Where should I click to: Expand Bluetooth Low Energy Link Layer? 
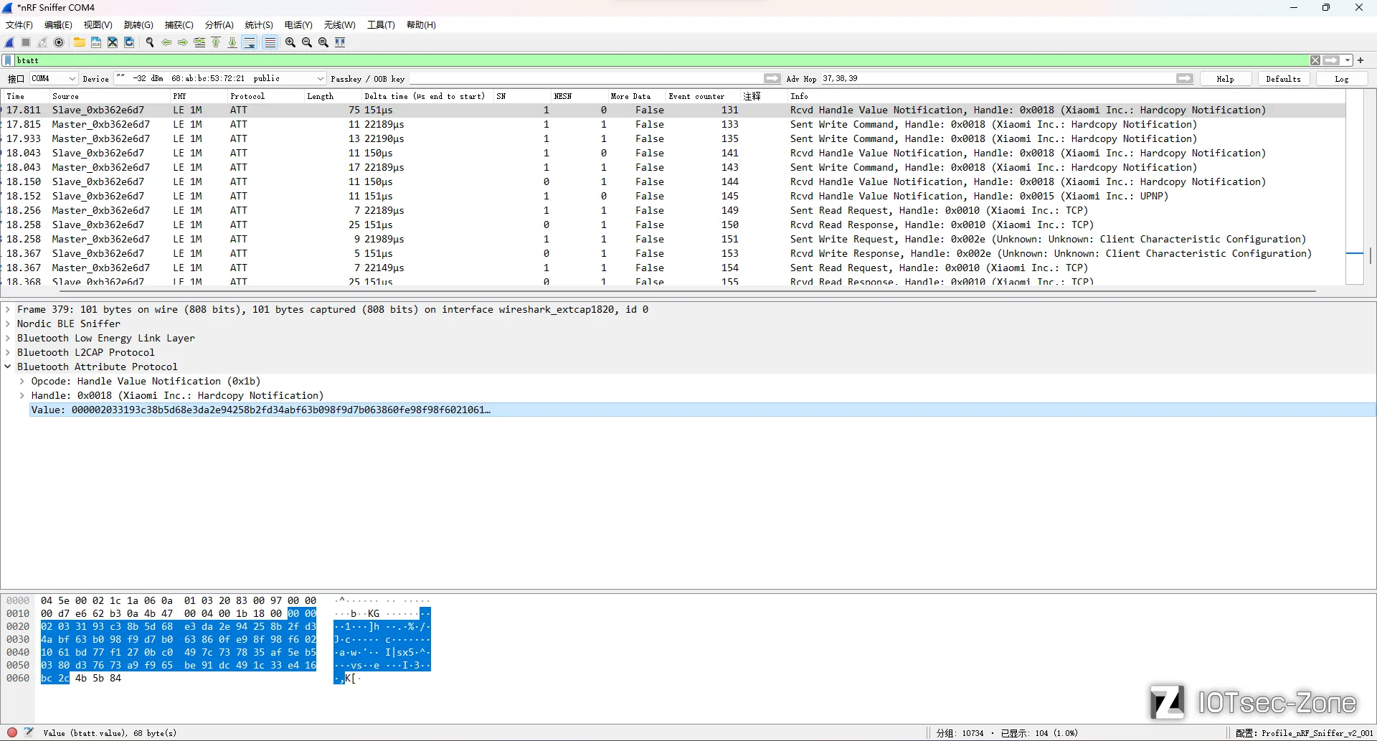(8, 339)
